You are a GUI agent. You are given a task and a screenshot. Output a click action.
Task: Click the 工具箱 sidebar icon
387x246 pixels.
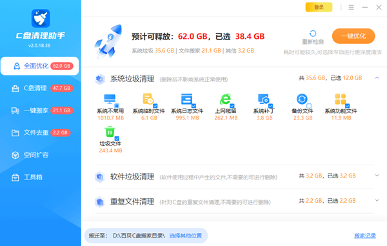(15, 178)
